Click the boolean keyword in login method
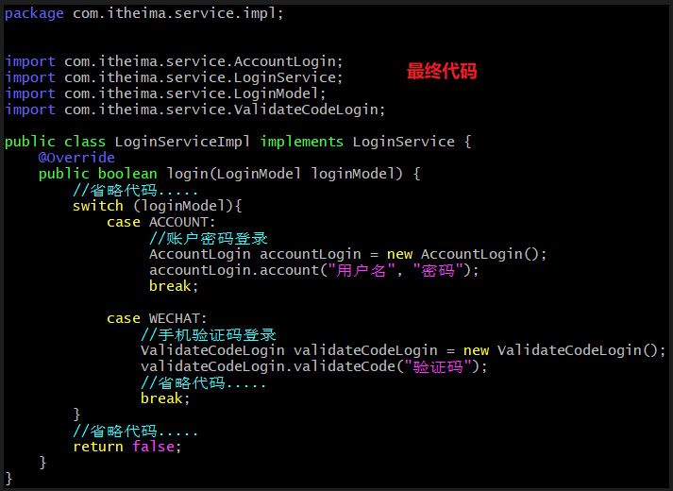Image resolution: width=673 pixels, height=491 pixels. point(127,174)
